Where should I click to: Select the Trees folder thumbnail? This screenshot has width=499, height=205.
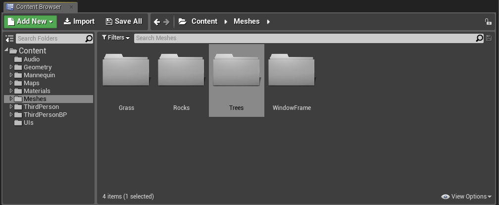pos(237,81)
